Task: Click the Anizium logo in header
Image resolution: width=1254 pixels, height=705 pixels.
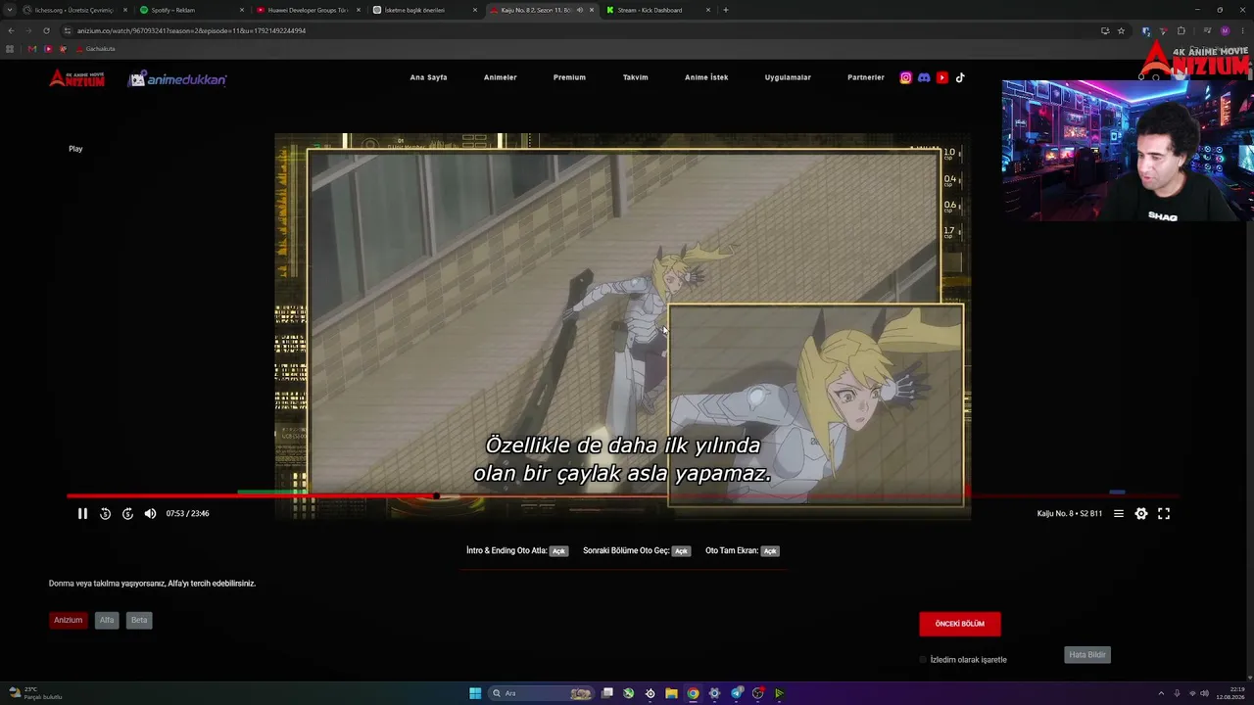Action: [77, 77]
